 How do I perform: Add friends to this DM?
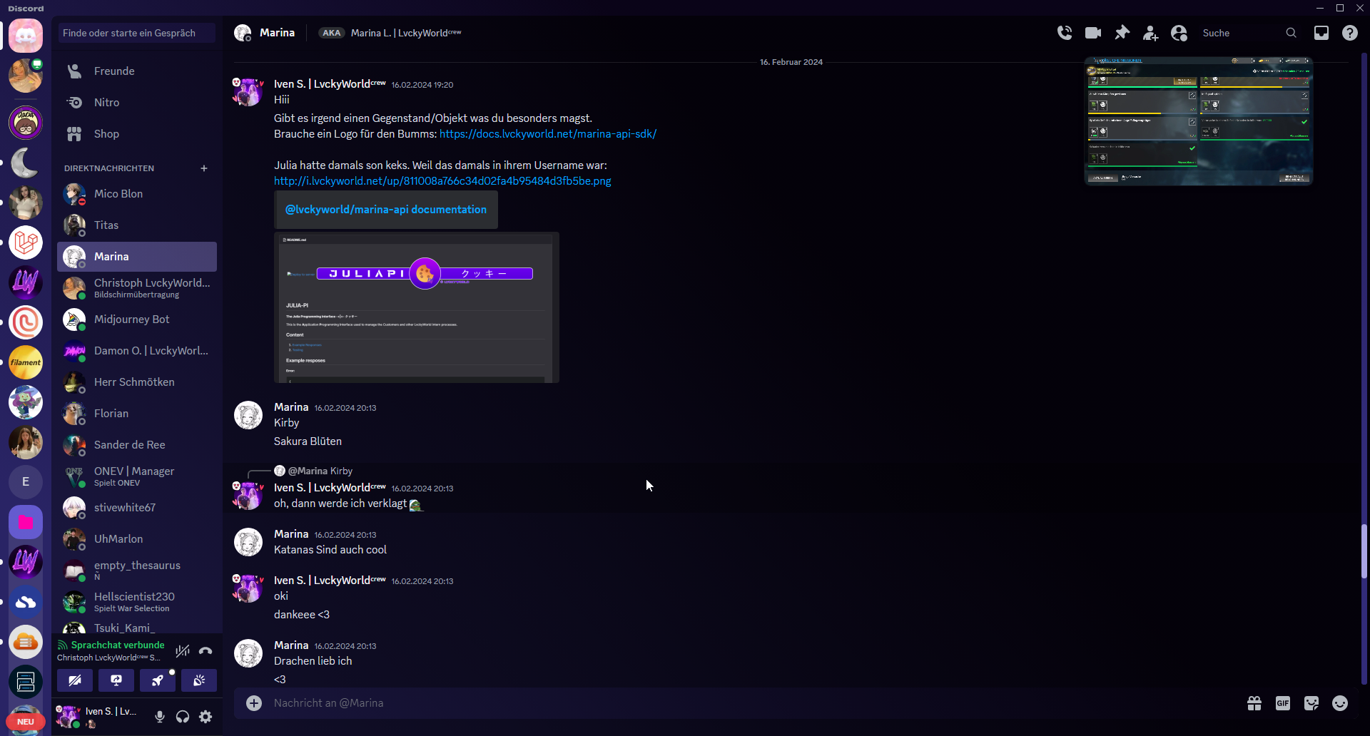[x=1150, y=33]
